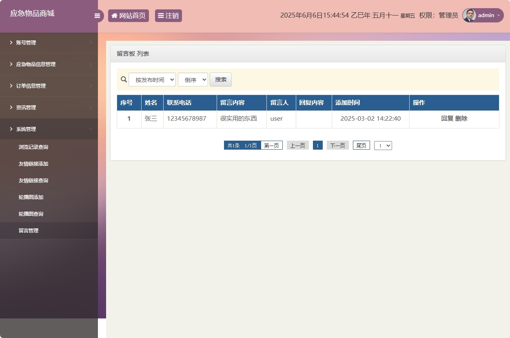Click the hamburger menu icon beside the sidebar
Image resolution: width=510 pixels, height=338 pixels.
97,15
